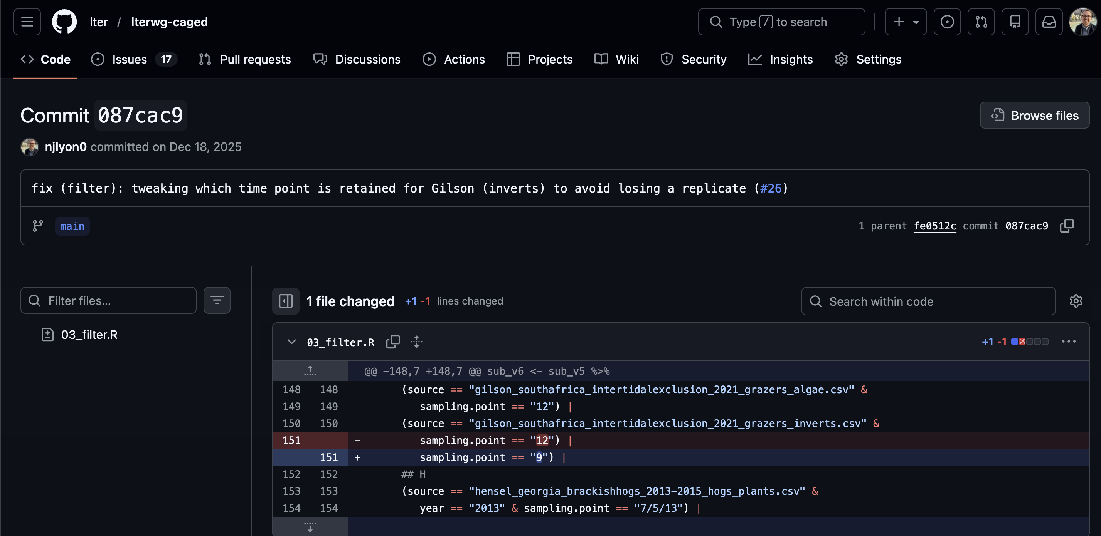Open the notifications inbox icon
The width and height of the screenshot is (1101, 536).
pos(1049,22)
